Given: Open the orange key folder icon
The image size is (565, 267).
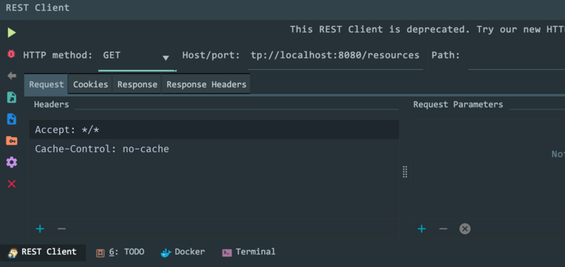Looking at the screenshot, I should coord(11,140).
